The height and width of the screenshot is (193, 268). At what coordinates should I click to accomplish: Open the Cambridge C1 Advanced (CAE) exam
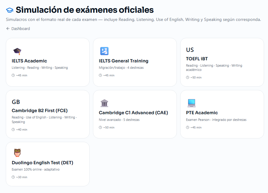click(x=135, y=114)
